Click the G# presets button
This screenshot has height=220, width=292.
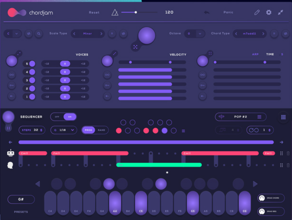coord(21,199)
